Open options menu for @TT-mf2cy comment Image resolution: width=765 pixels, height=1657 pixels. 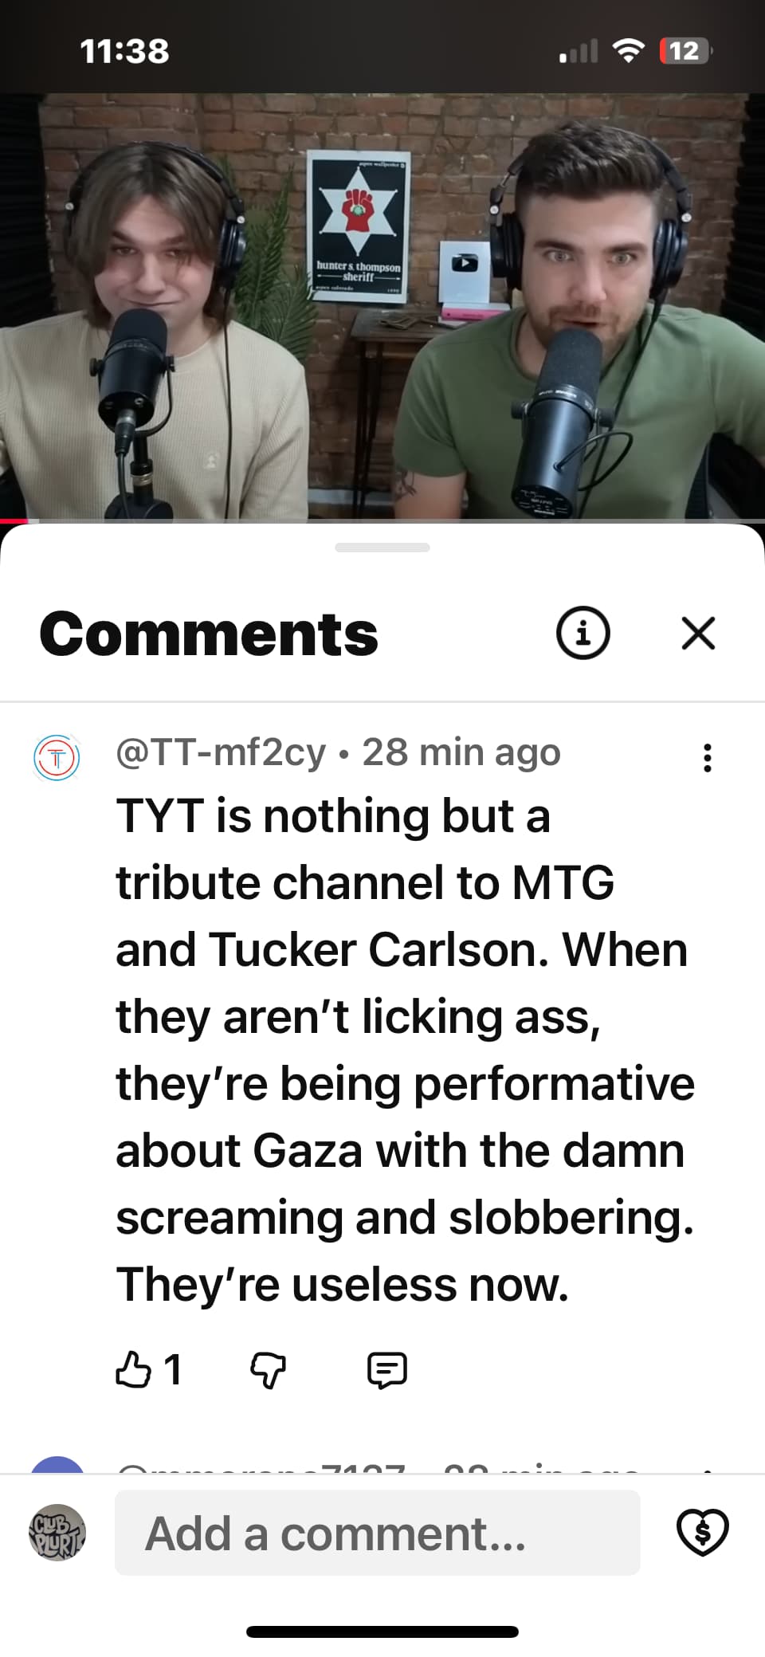coord(707,758)
